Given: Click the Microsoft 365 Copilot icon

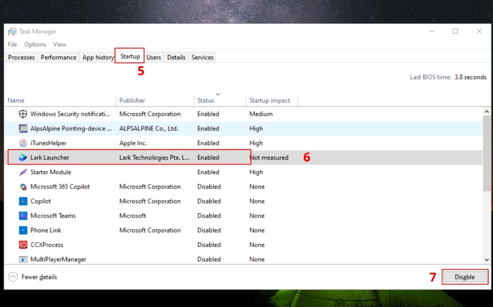Looking at the screenshot, I should pos(23,186).
